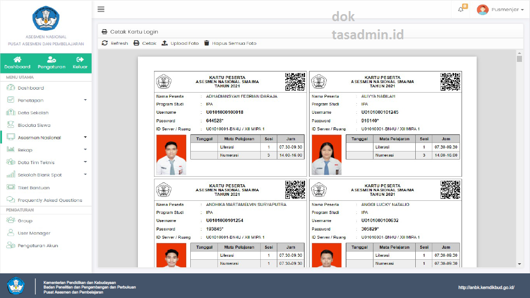Click the Group icon under Pengaturan
Image resolution: width=530 pixels, height=298 pixels.
tap(12, 220)
